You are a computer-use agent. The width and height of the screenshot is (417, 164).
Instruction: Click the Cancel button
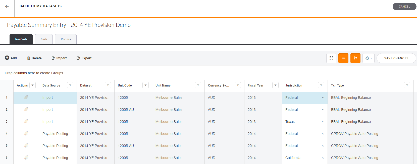pos(404,7)
